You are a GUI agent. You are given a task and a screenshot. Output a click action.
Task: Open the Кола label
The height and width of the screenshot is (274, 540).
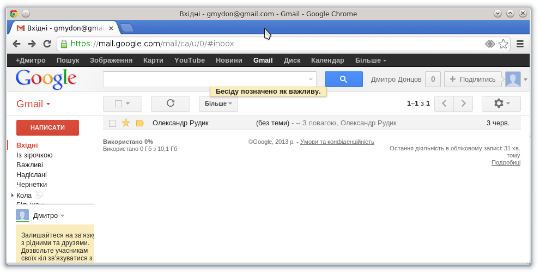(x=24, y=195)
